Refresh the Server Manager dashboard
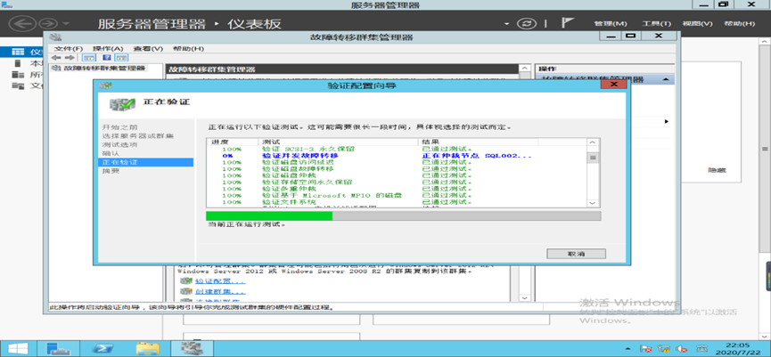 (526, 23)
